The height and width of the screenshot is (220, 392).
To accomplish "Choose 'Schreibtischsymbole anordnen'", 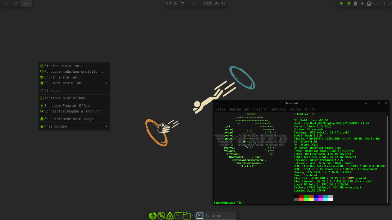I will [74, 111].
